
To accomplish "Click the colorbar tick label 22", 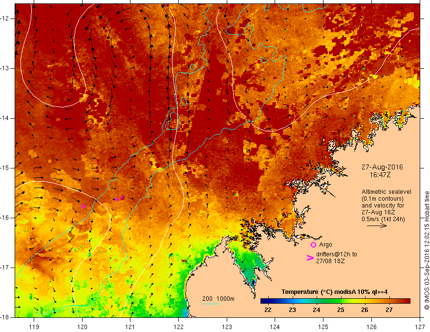I will coord(268,310).
